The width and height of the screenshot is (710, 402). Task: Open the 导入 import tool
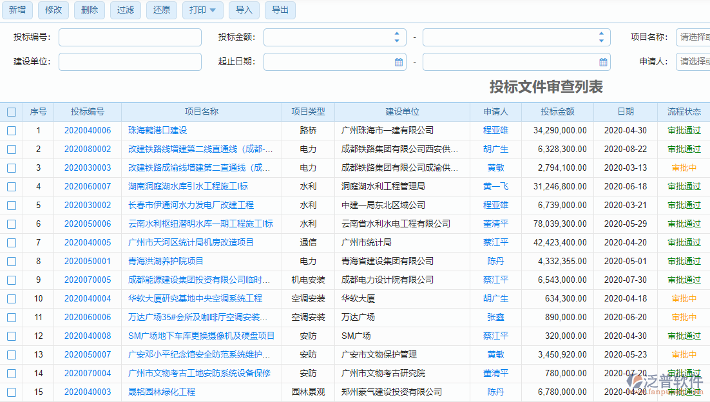click(244, 10)
